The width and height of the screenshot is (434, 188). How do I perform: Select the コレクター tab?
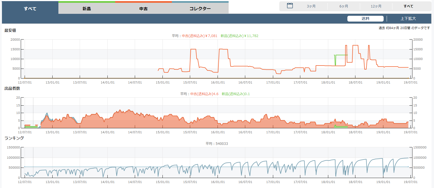pos(200,9)
